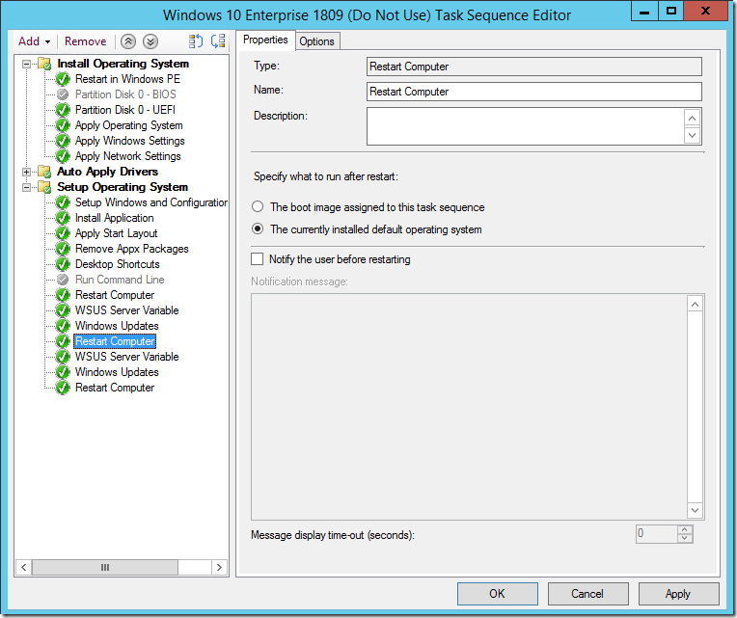Image resolution: width=737 pixels, height=618 pixels.
Task: Click the gray disabled icon beside Partition Disk 0 - BIOS
Action: coord(63,94)
